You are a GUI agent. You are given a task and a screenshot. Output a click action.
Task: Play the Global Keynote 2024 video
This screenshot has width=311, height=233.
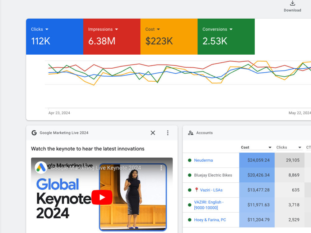pyautogui.click(x=102, y=197)
